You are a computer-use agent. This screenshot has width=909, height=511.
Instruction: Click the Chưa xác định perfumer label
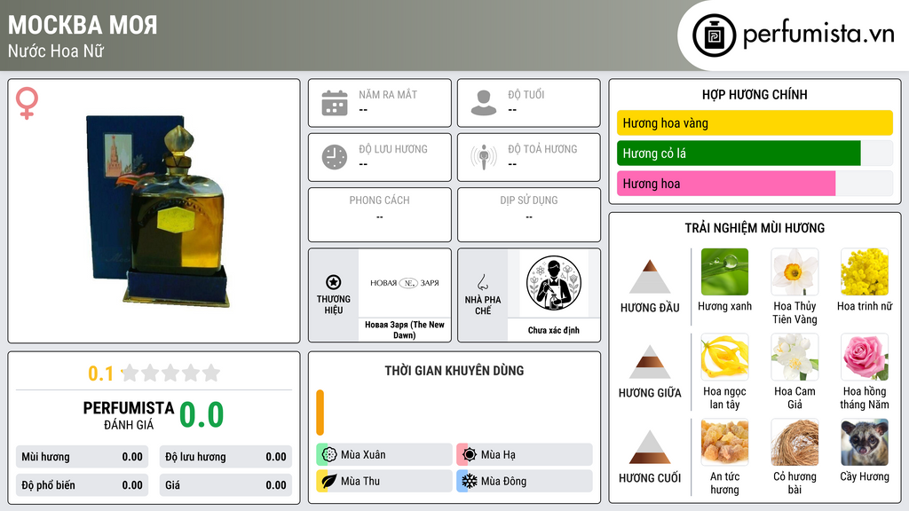pos(554,330)
